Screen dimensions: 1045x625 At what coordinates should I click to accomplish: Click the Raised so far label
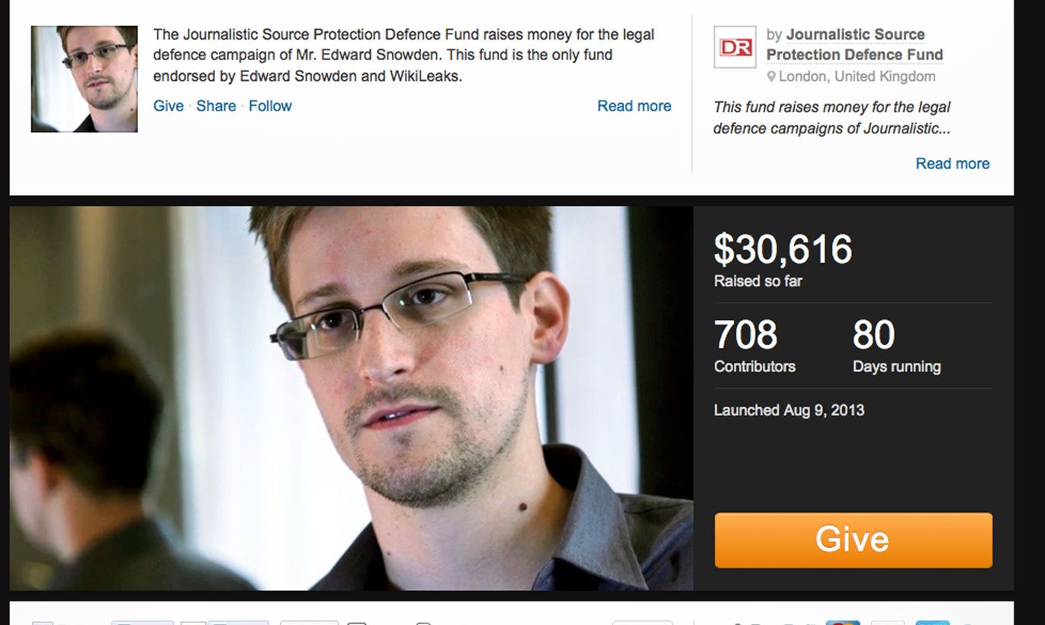coord(758,281)
